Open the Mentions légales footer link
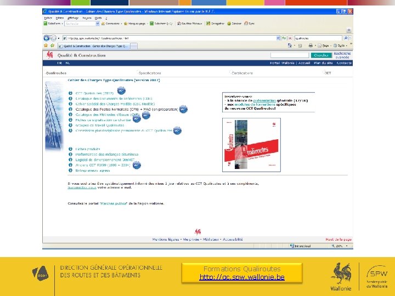This screenshot has height=296, width=395. [x=166, y=240]
